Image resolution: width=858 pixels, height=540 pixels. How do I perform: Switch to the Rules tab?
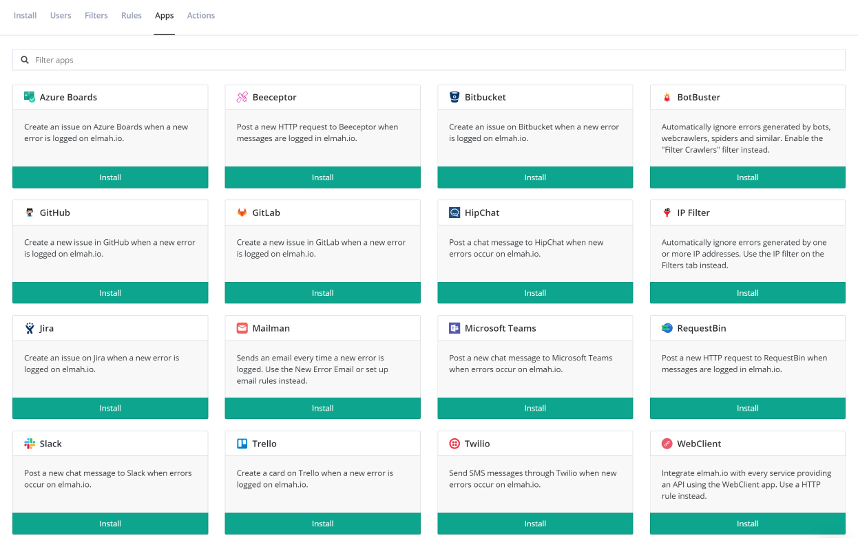[131, 14]
